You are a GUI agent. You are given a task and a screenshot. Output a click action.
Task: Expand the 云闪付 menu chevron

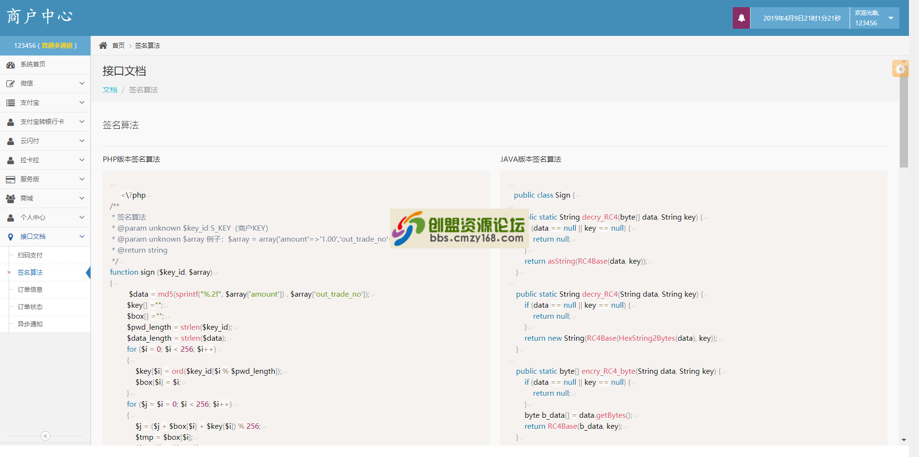[82, 141]
